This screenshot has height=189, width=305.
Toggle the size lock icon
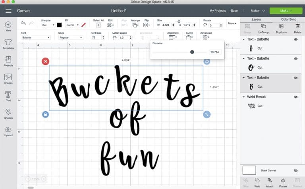tap(179, 21)
